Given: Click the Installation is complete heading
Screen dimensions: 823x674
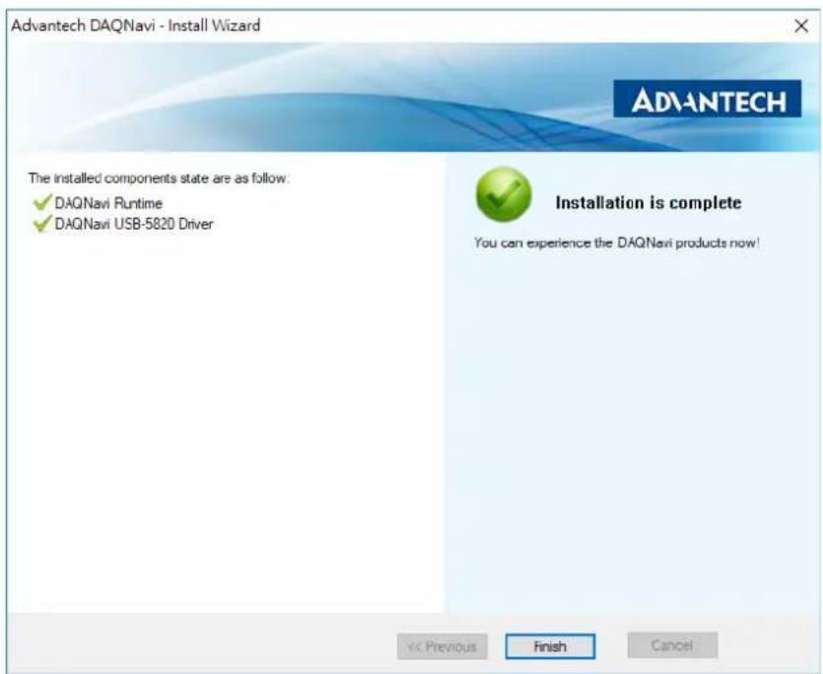Looking at the screenshot, I should pos(649,203).
